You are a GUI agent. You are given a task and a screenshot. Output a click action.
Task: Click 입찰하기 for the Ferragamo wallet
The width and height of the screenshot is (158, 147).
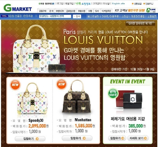pyautogui.click(x=117, y=138)
